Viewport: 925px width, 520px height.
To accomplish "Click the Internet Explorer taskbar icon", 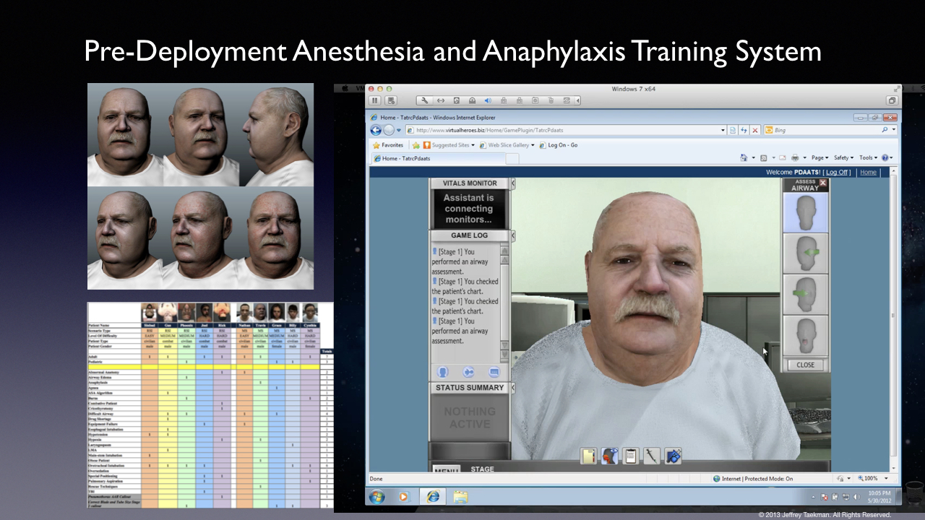I will pyautogui.click(x=433, y=497).
